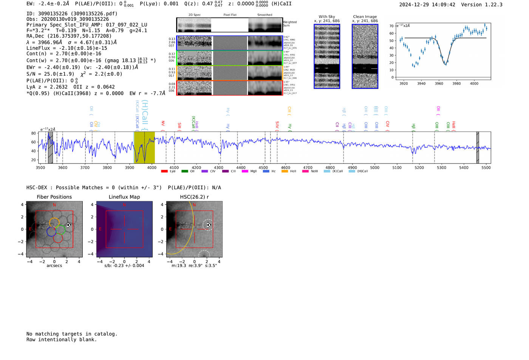Screen dimensions: 529x360
Task: Click the orange CIII line label
Action: 289,111
